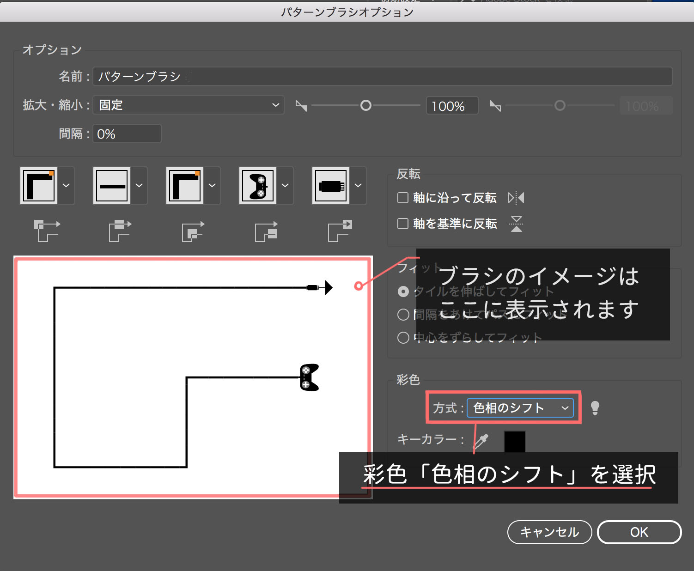The width and height of the screenshot is (694, 571).
Task: Enable 軸に沿って反転 checkbox
Action: click(403, 198)
